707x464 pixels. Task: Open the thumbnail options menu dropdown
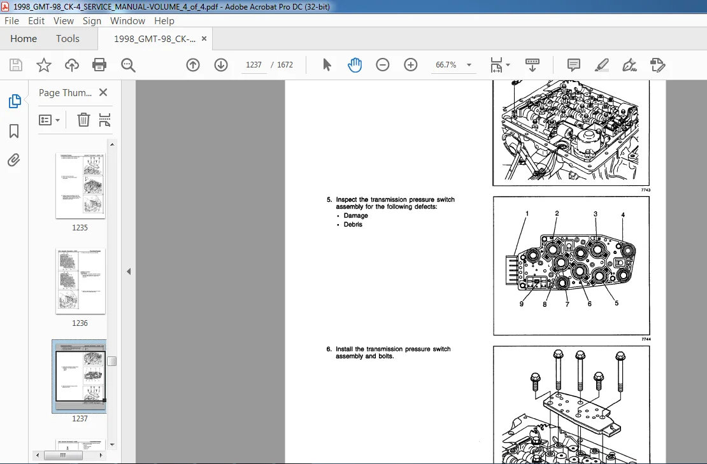tap(50, 120)
